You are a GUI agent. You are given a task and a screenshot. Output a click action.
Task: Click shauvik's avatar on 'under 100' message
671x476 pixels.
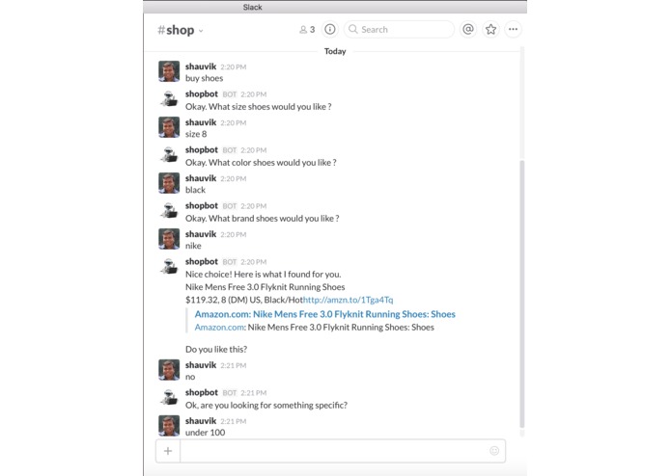click(x=169, y=426)
